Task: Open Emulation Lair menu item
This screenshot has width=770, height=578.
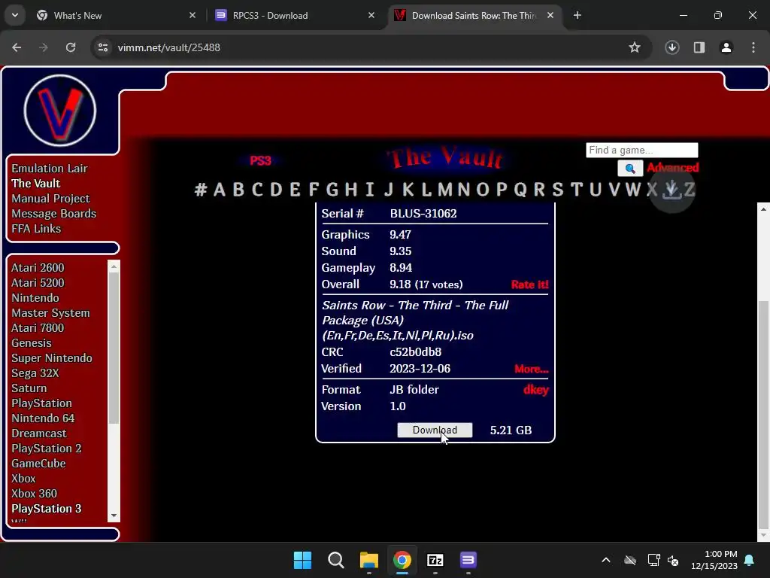Action: click(50, 169)
